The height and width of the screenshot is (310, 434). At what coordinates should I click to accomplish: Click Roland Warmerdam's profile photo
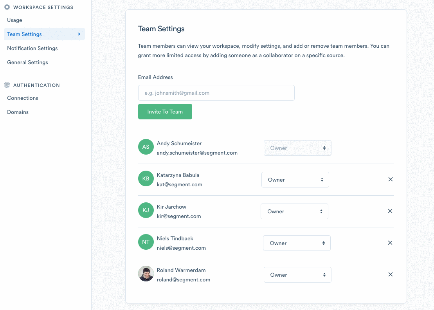click(146, 274)
